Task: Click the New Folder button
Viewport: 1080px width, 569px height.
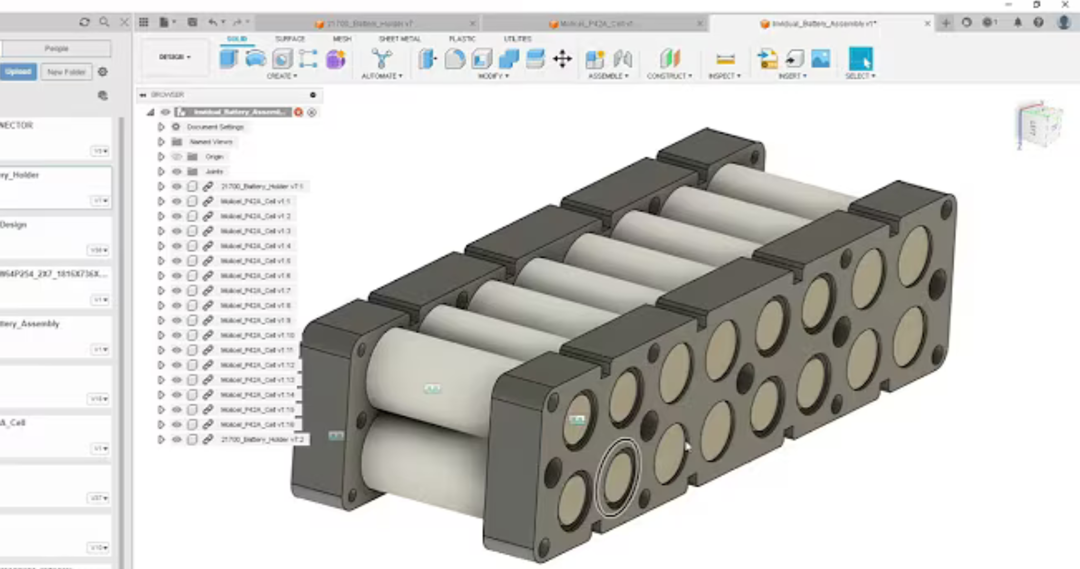Action: [x=67, y=72]
